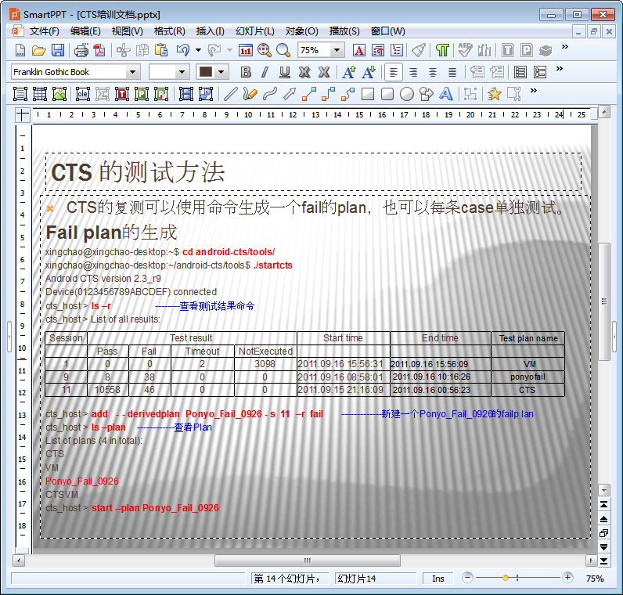Go to the first slide button

click(x=603, y=504)
